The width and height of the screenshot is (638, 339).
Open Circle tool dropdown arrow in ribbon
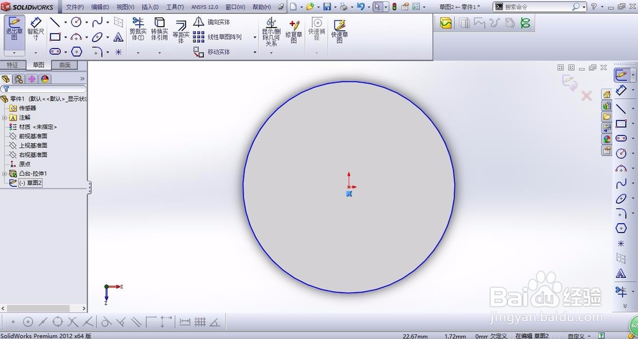[x=86, y=22]
